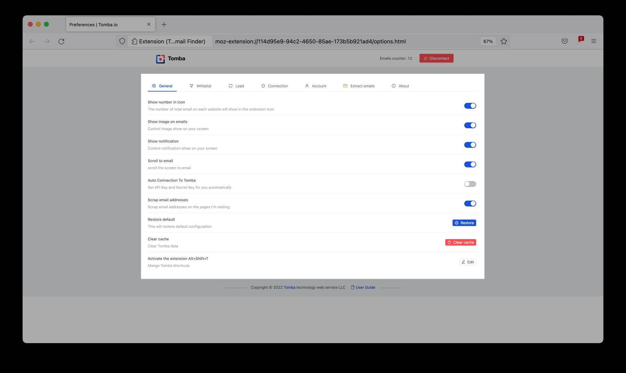Toggle Show number in icon switch

470,106
